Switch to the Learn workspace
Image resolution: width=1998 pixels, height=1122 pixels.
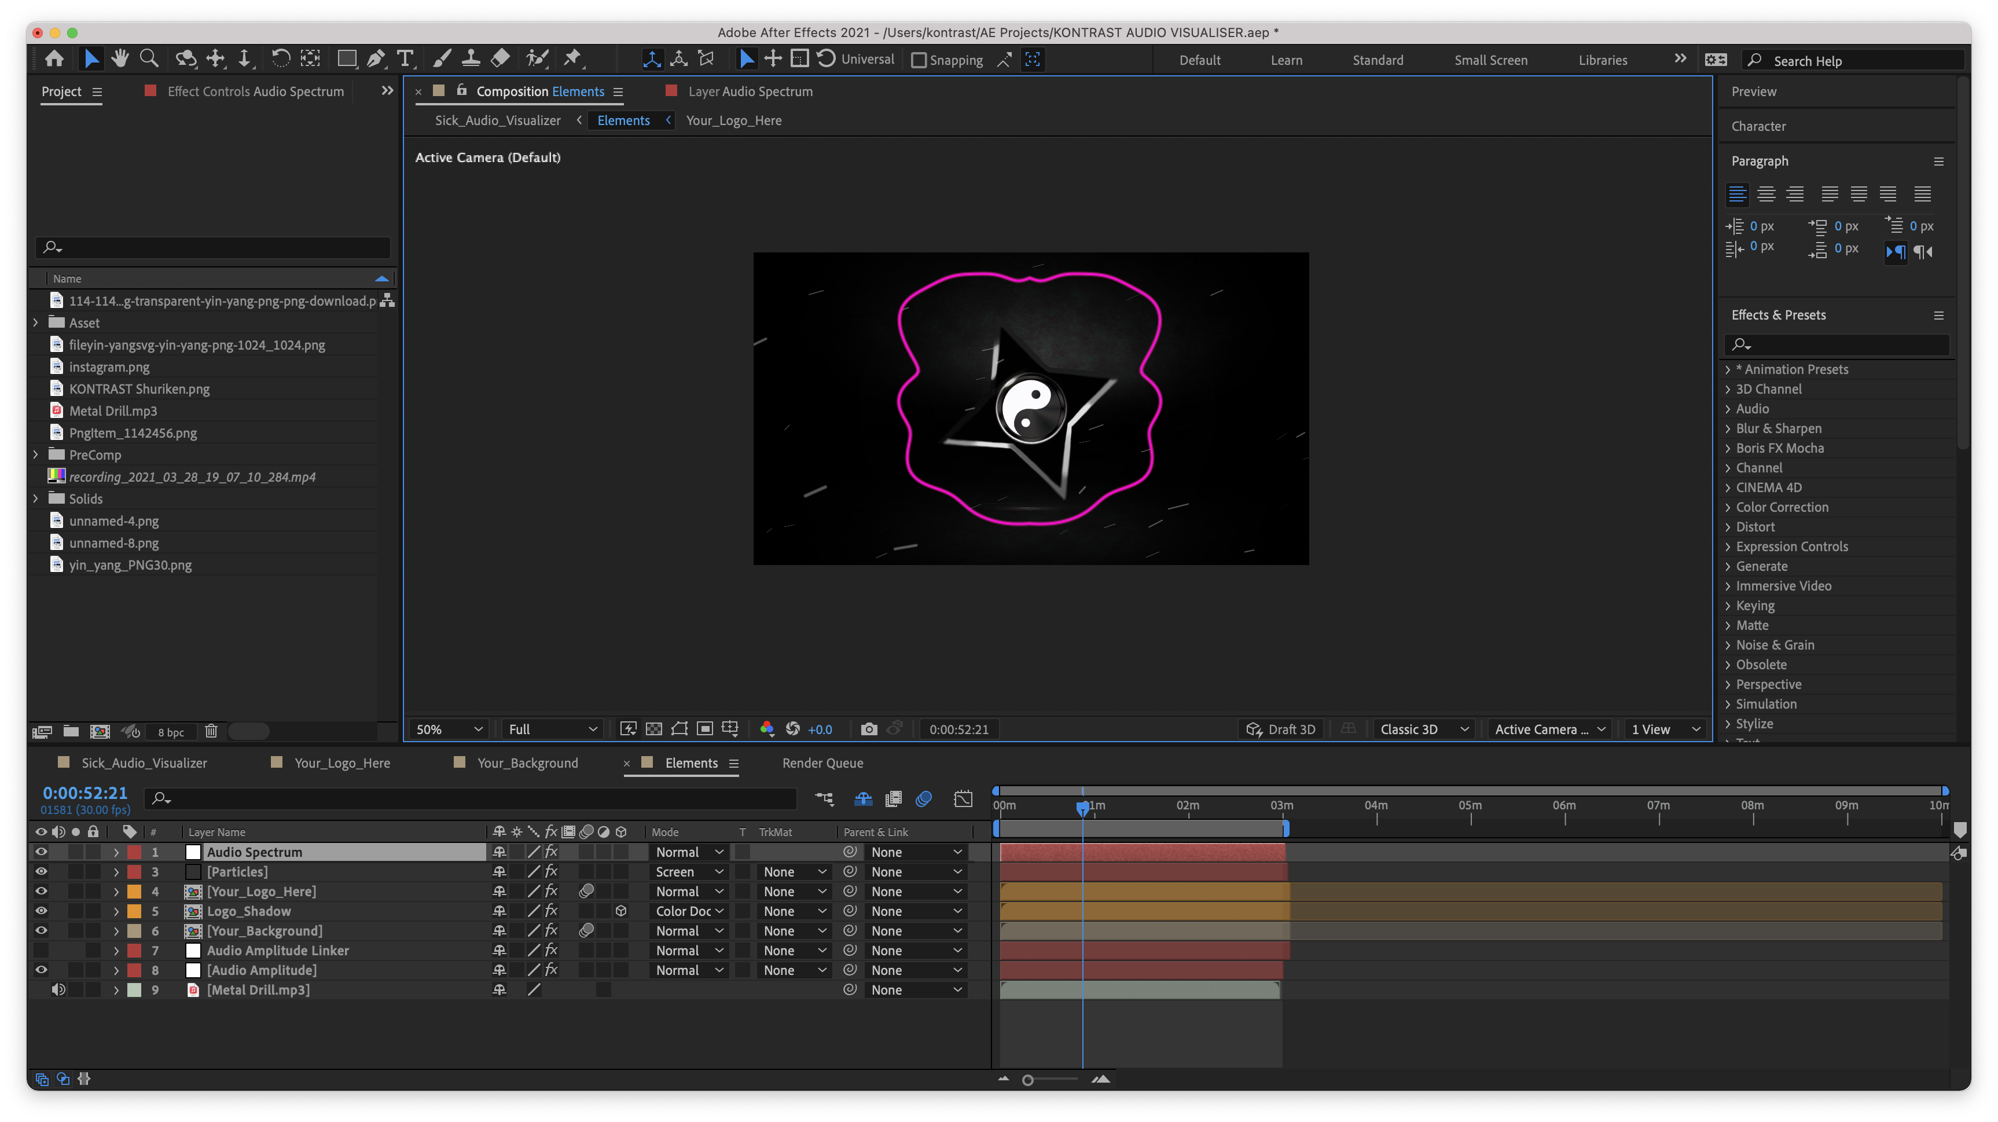point(1286,61)
